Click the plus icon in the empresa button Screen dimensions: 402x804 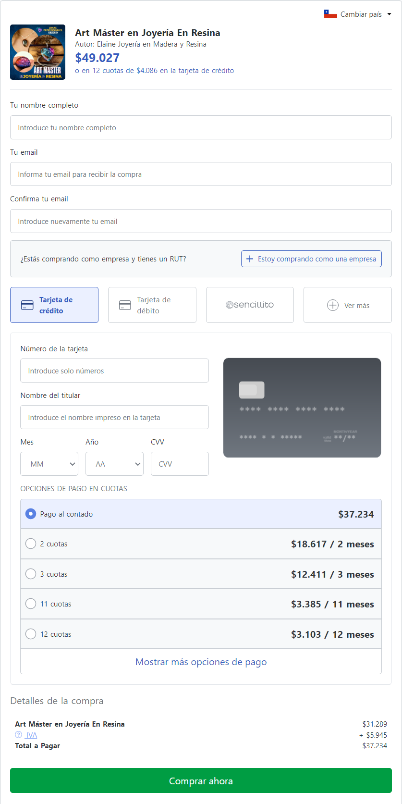[250, 259]
